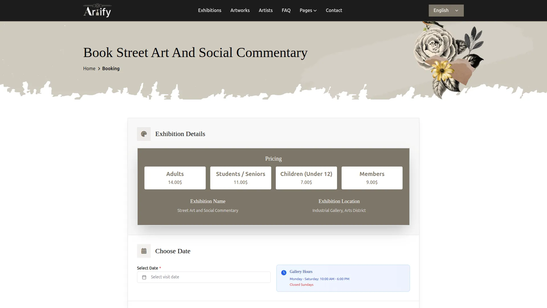547x308 pixels.
Task: Open the Contact page link
Action: click(x=334, y=11)
